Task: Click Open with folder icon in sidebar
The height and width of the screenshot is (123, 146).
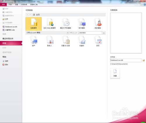Action: coord(5,19)
